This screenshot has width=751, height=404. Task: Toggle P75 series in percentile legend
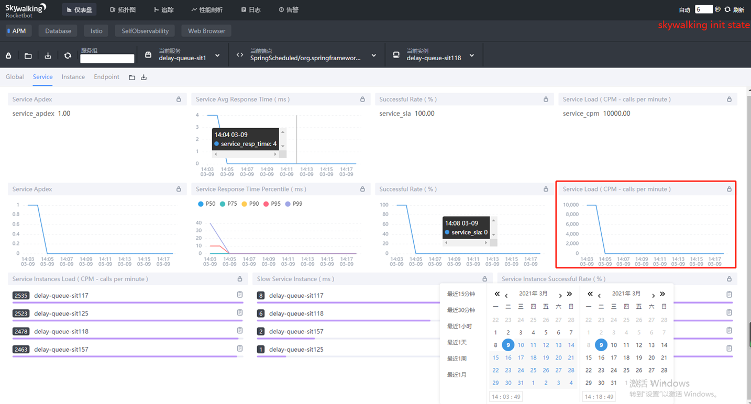228,204
